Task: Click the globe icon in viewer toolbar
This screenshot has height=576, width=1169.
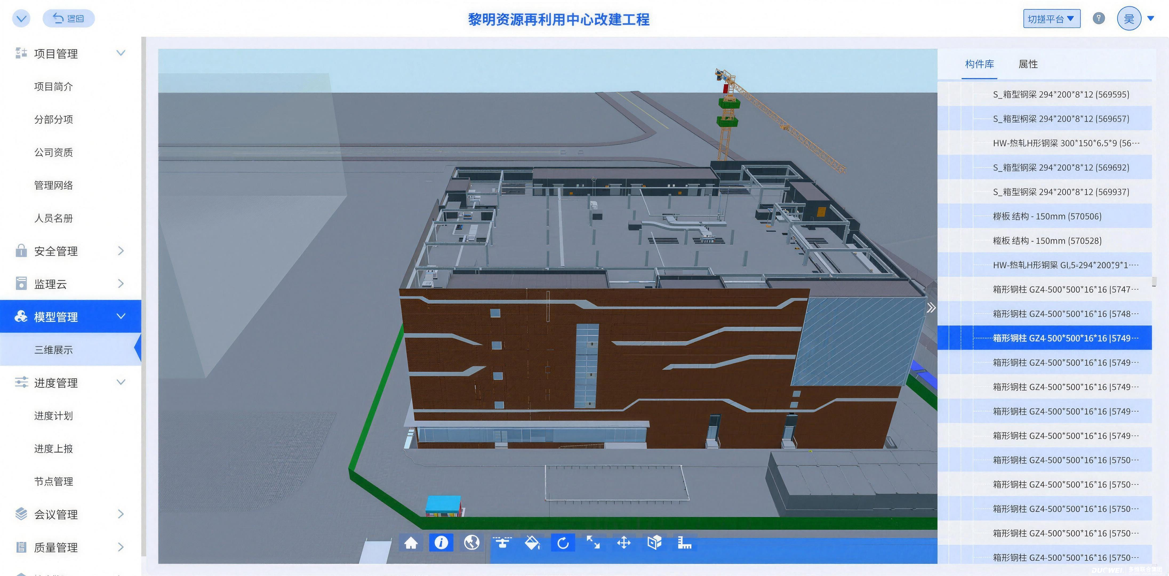Action: pos(471,543)
